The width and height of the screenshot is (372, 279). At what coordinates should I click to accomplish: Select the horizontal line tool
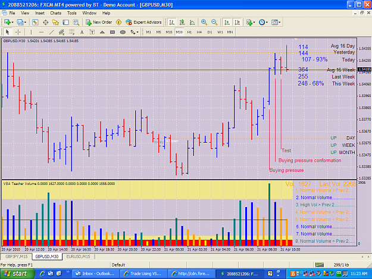coord(41,32)
